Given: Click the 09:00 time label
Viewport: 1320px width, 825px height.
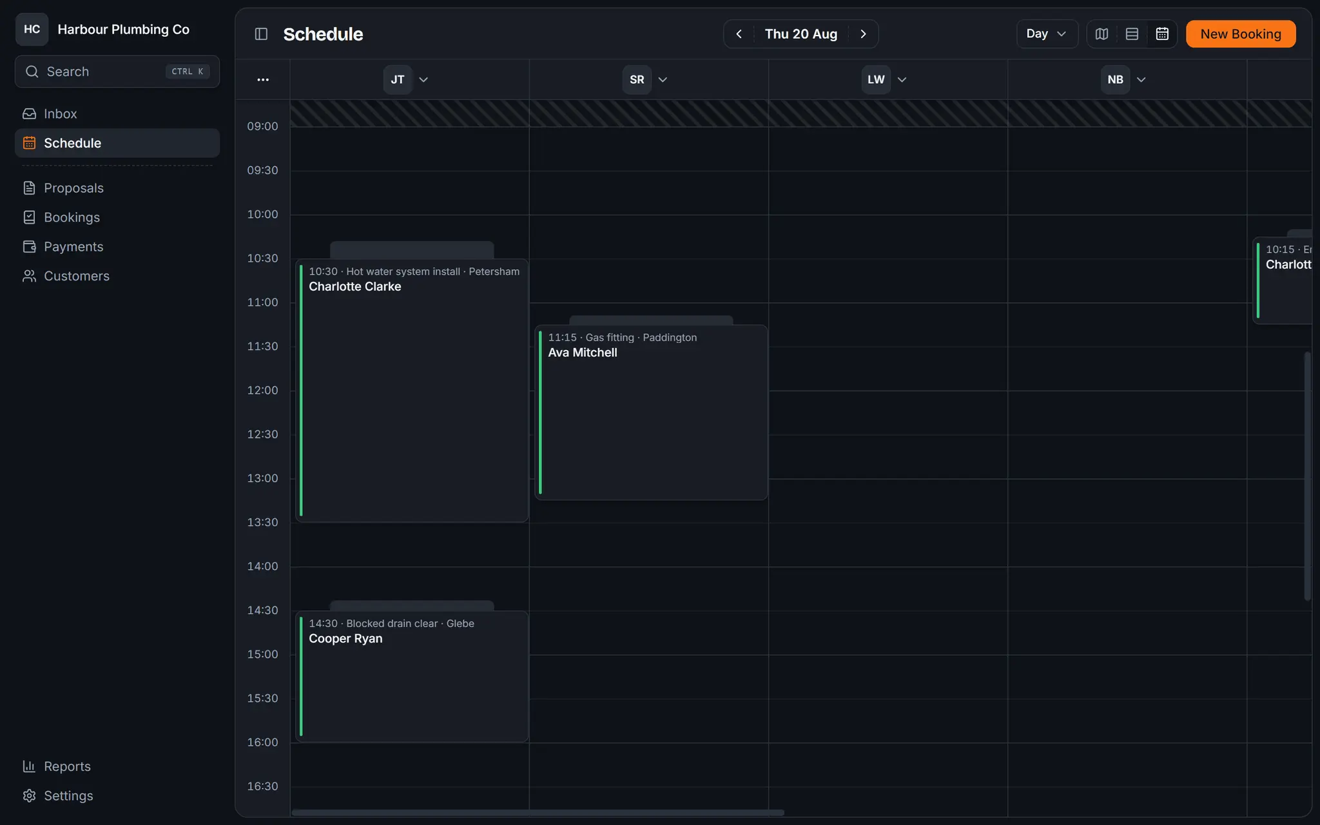Looking at the screenshot, I should 262,126.
